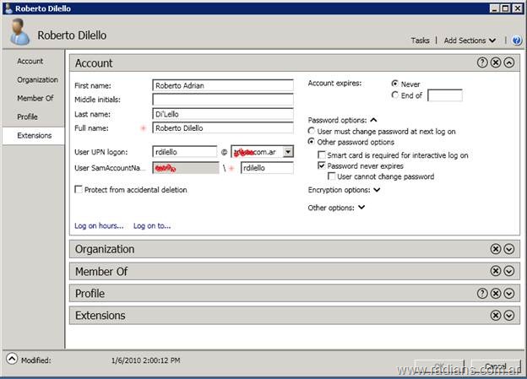527x379 pixels.
Task: Select the 'End of' account expiration option
Action: 395,95
